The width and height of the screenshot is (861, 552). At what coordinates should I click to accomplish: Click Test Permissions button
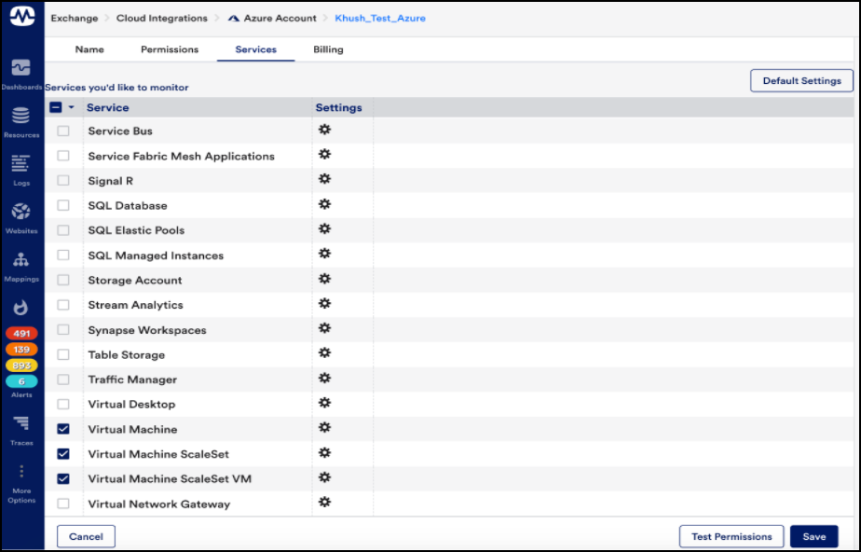coord(731,537)
